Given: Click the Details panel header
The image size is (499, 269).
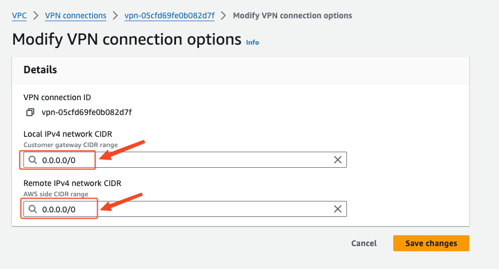Looking at the screenshot, I should pyautogui.click(x=240, y=70).
